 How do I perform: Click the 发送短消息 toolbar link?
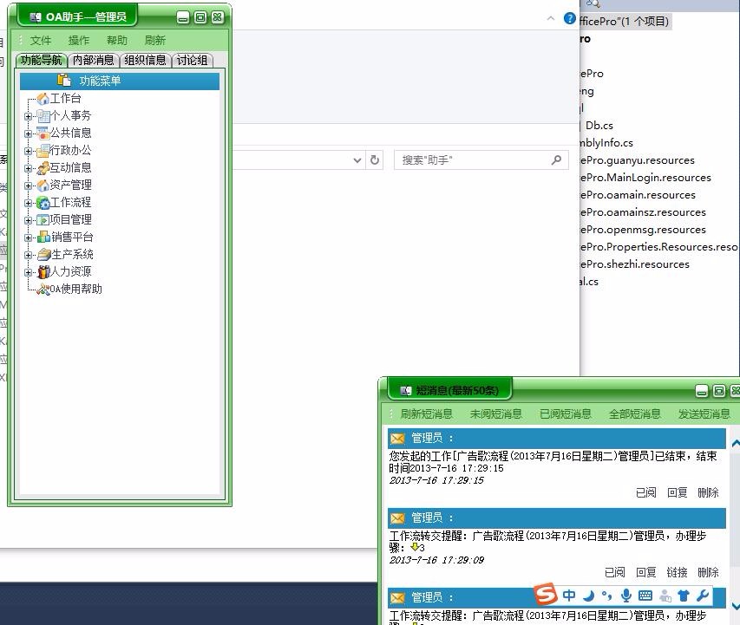coord(703,413)
